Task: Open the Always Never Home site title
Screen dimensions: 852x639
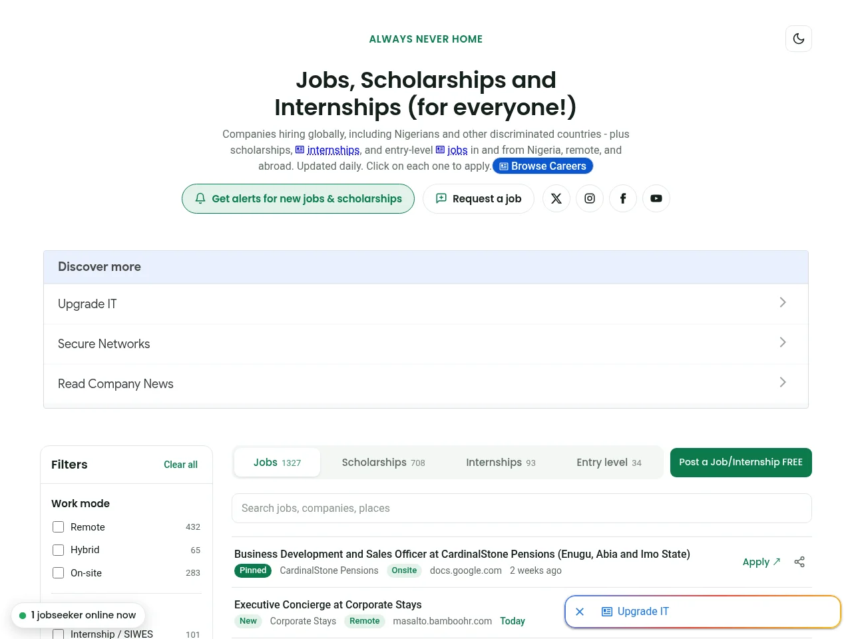Action: click(426, 39)
